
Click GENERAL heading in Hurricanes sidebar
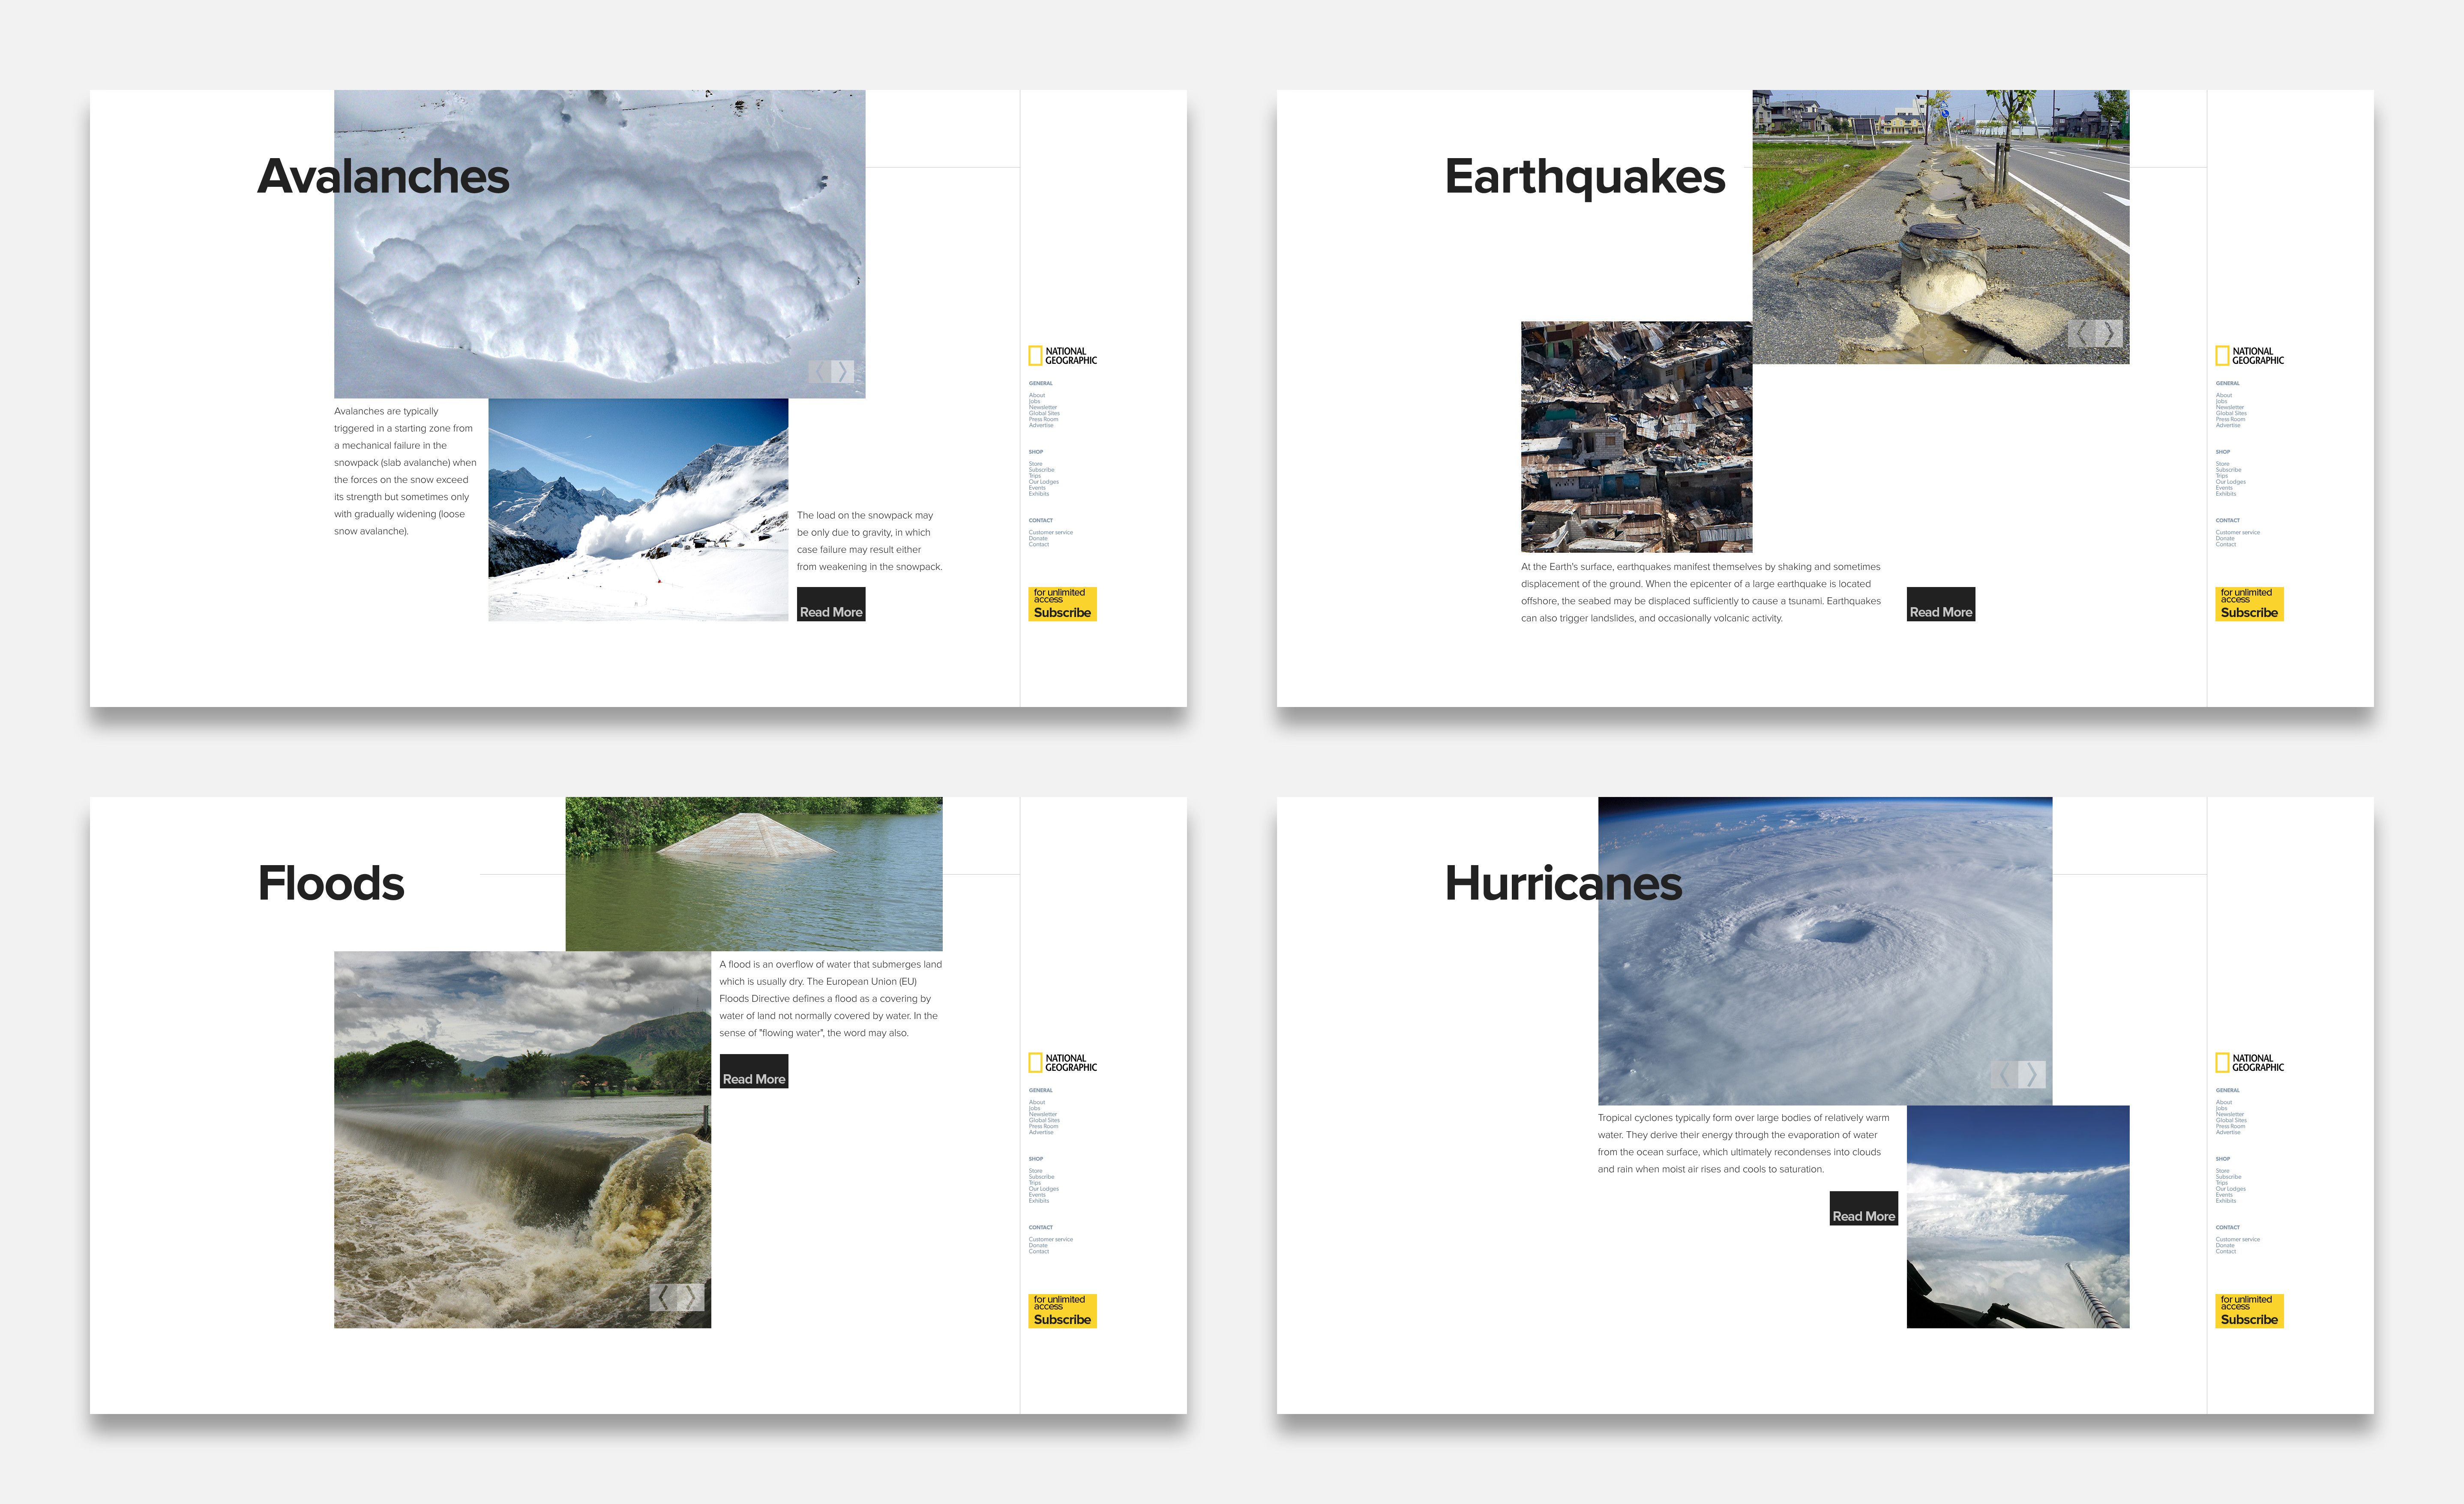coord(2228,1090)
